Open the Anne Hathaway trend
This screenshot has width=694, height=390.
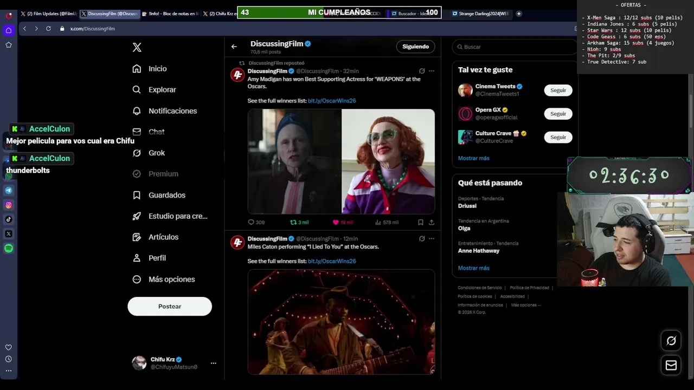click(x=479, y=251)
